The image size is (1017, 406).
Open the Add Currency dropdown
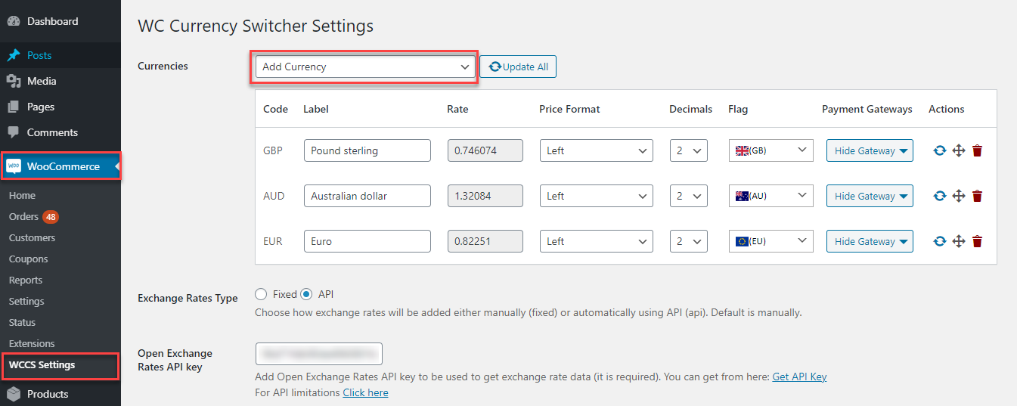pos(365,67)
